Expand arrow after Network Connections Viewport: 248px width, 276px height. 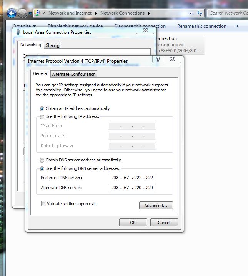[149, 13]
